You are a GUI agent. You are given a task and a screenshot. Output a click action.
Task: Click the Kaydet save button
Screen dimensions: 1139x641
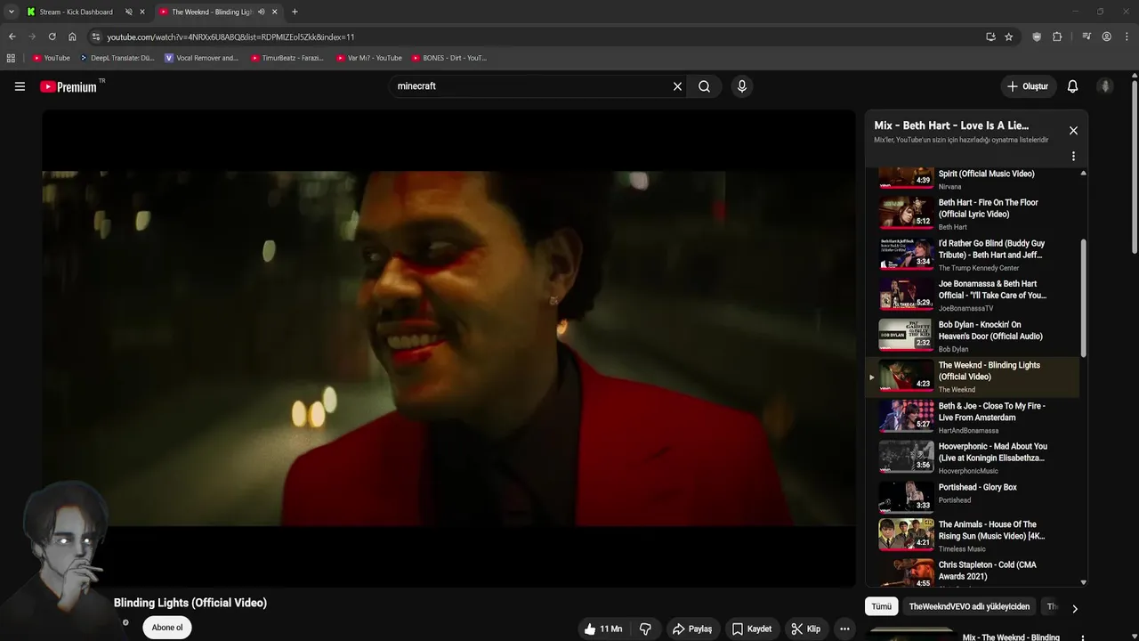[x=752, y=629]
